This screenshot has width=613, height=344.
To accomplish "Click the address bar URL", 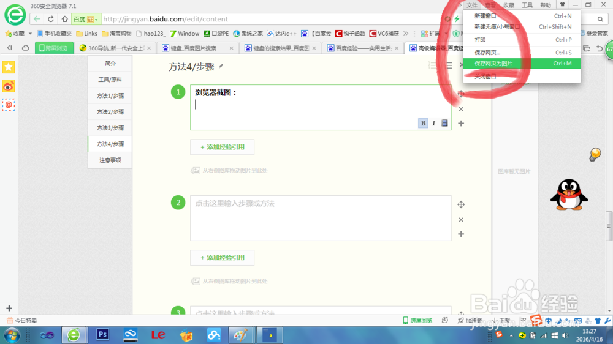I will coord(166,19).
